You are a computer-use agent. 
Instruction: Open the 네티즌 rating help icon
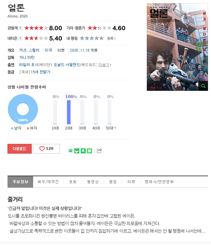point(20,38)
